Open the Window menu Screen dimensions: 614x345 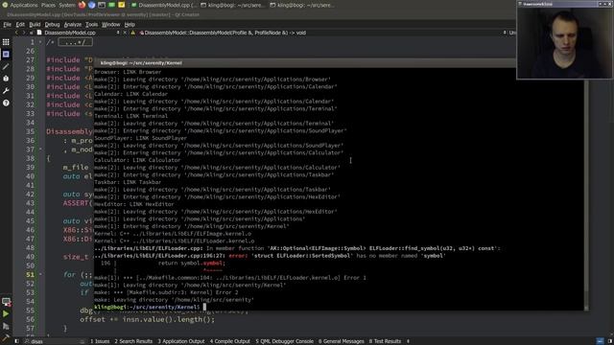[x=111, y=24]
